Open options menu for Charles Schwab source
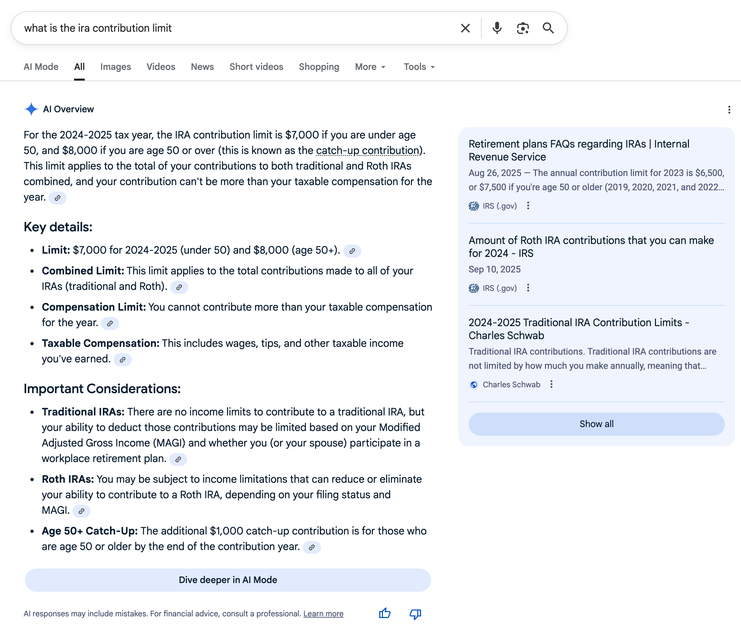 (551, 384)
